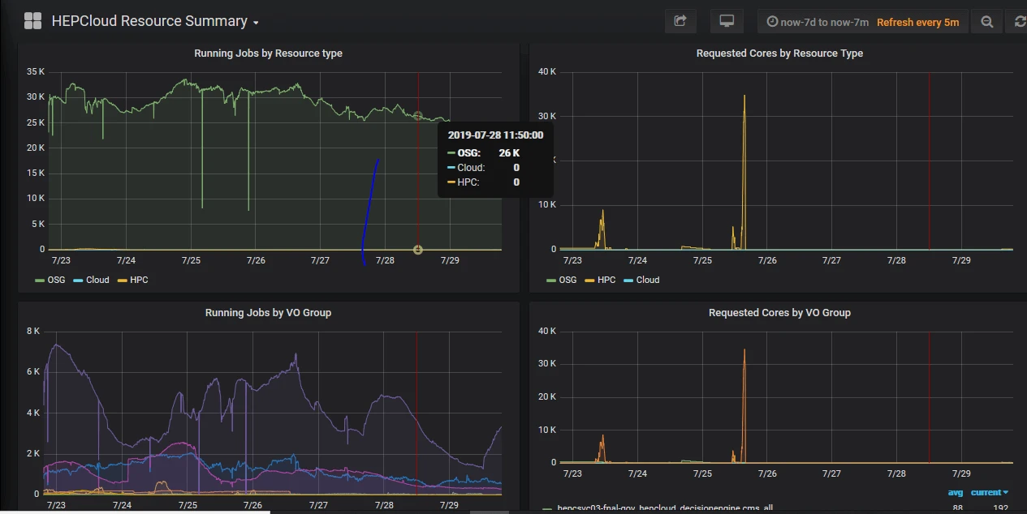Viewport: 1027px width, 514px height.
Task: Click the Refresh every 5m label
Action: click(x=917, y=22)
